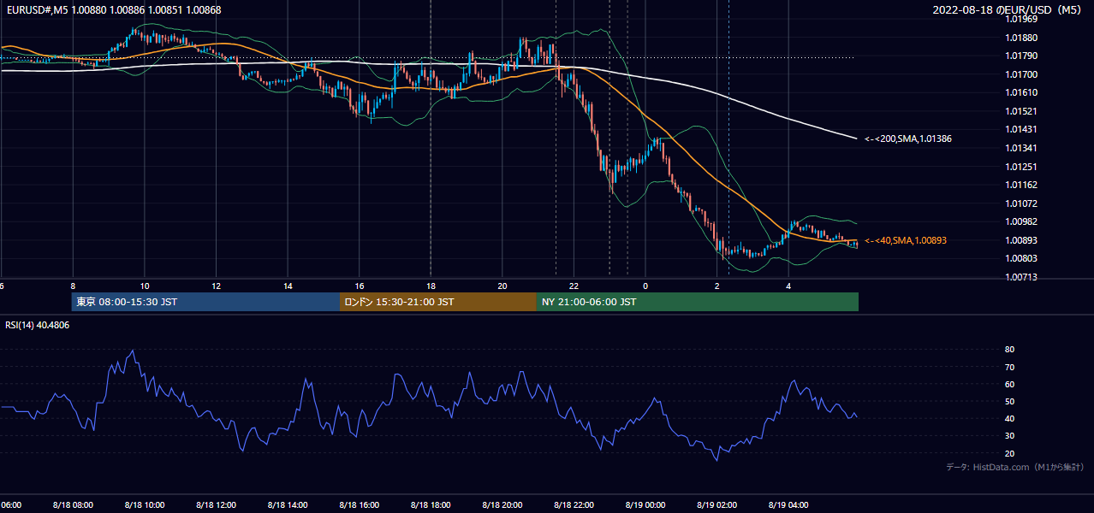Image resolution: width=1094 pixels, height=513 pixels.
Task: Click price axis value 1.00713
Action: tap(1020, 277)
